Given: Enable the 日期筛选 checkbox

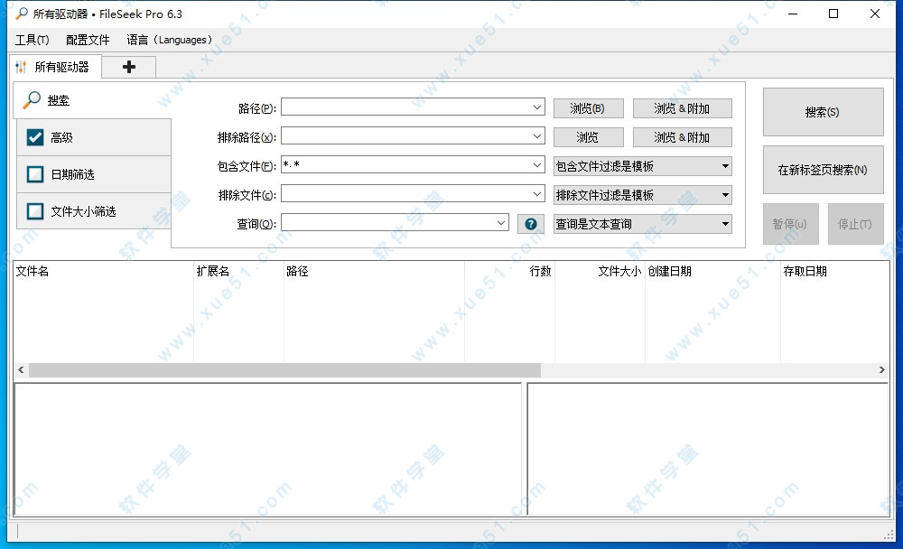Looking at the screenshot, I should coord(34,174).
